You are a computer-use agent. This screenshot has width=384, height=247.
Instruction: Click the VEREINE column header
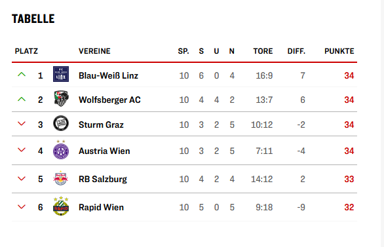tap(94, 51)
